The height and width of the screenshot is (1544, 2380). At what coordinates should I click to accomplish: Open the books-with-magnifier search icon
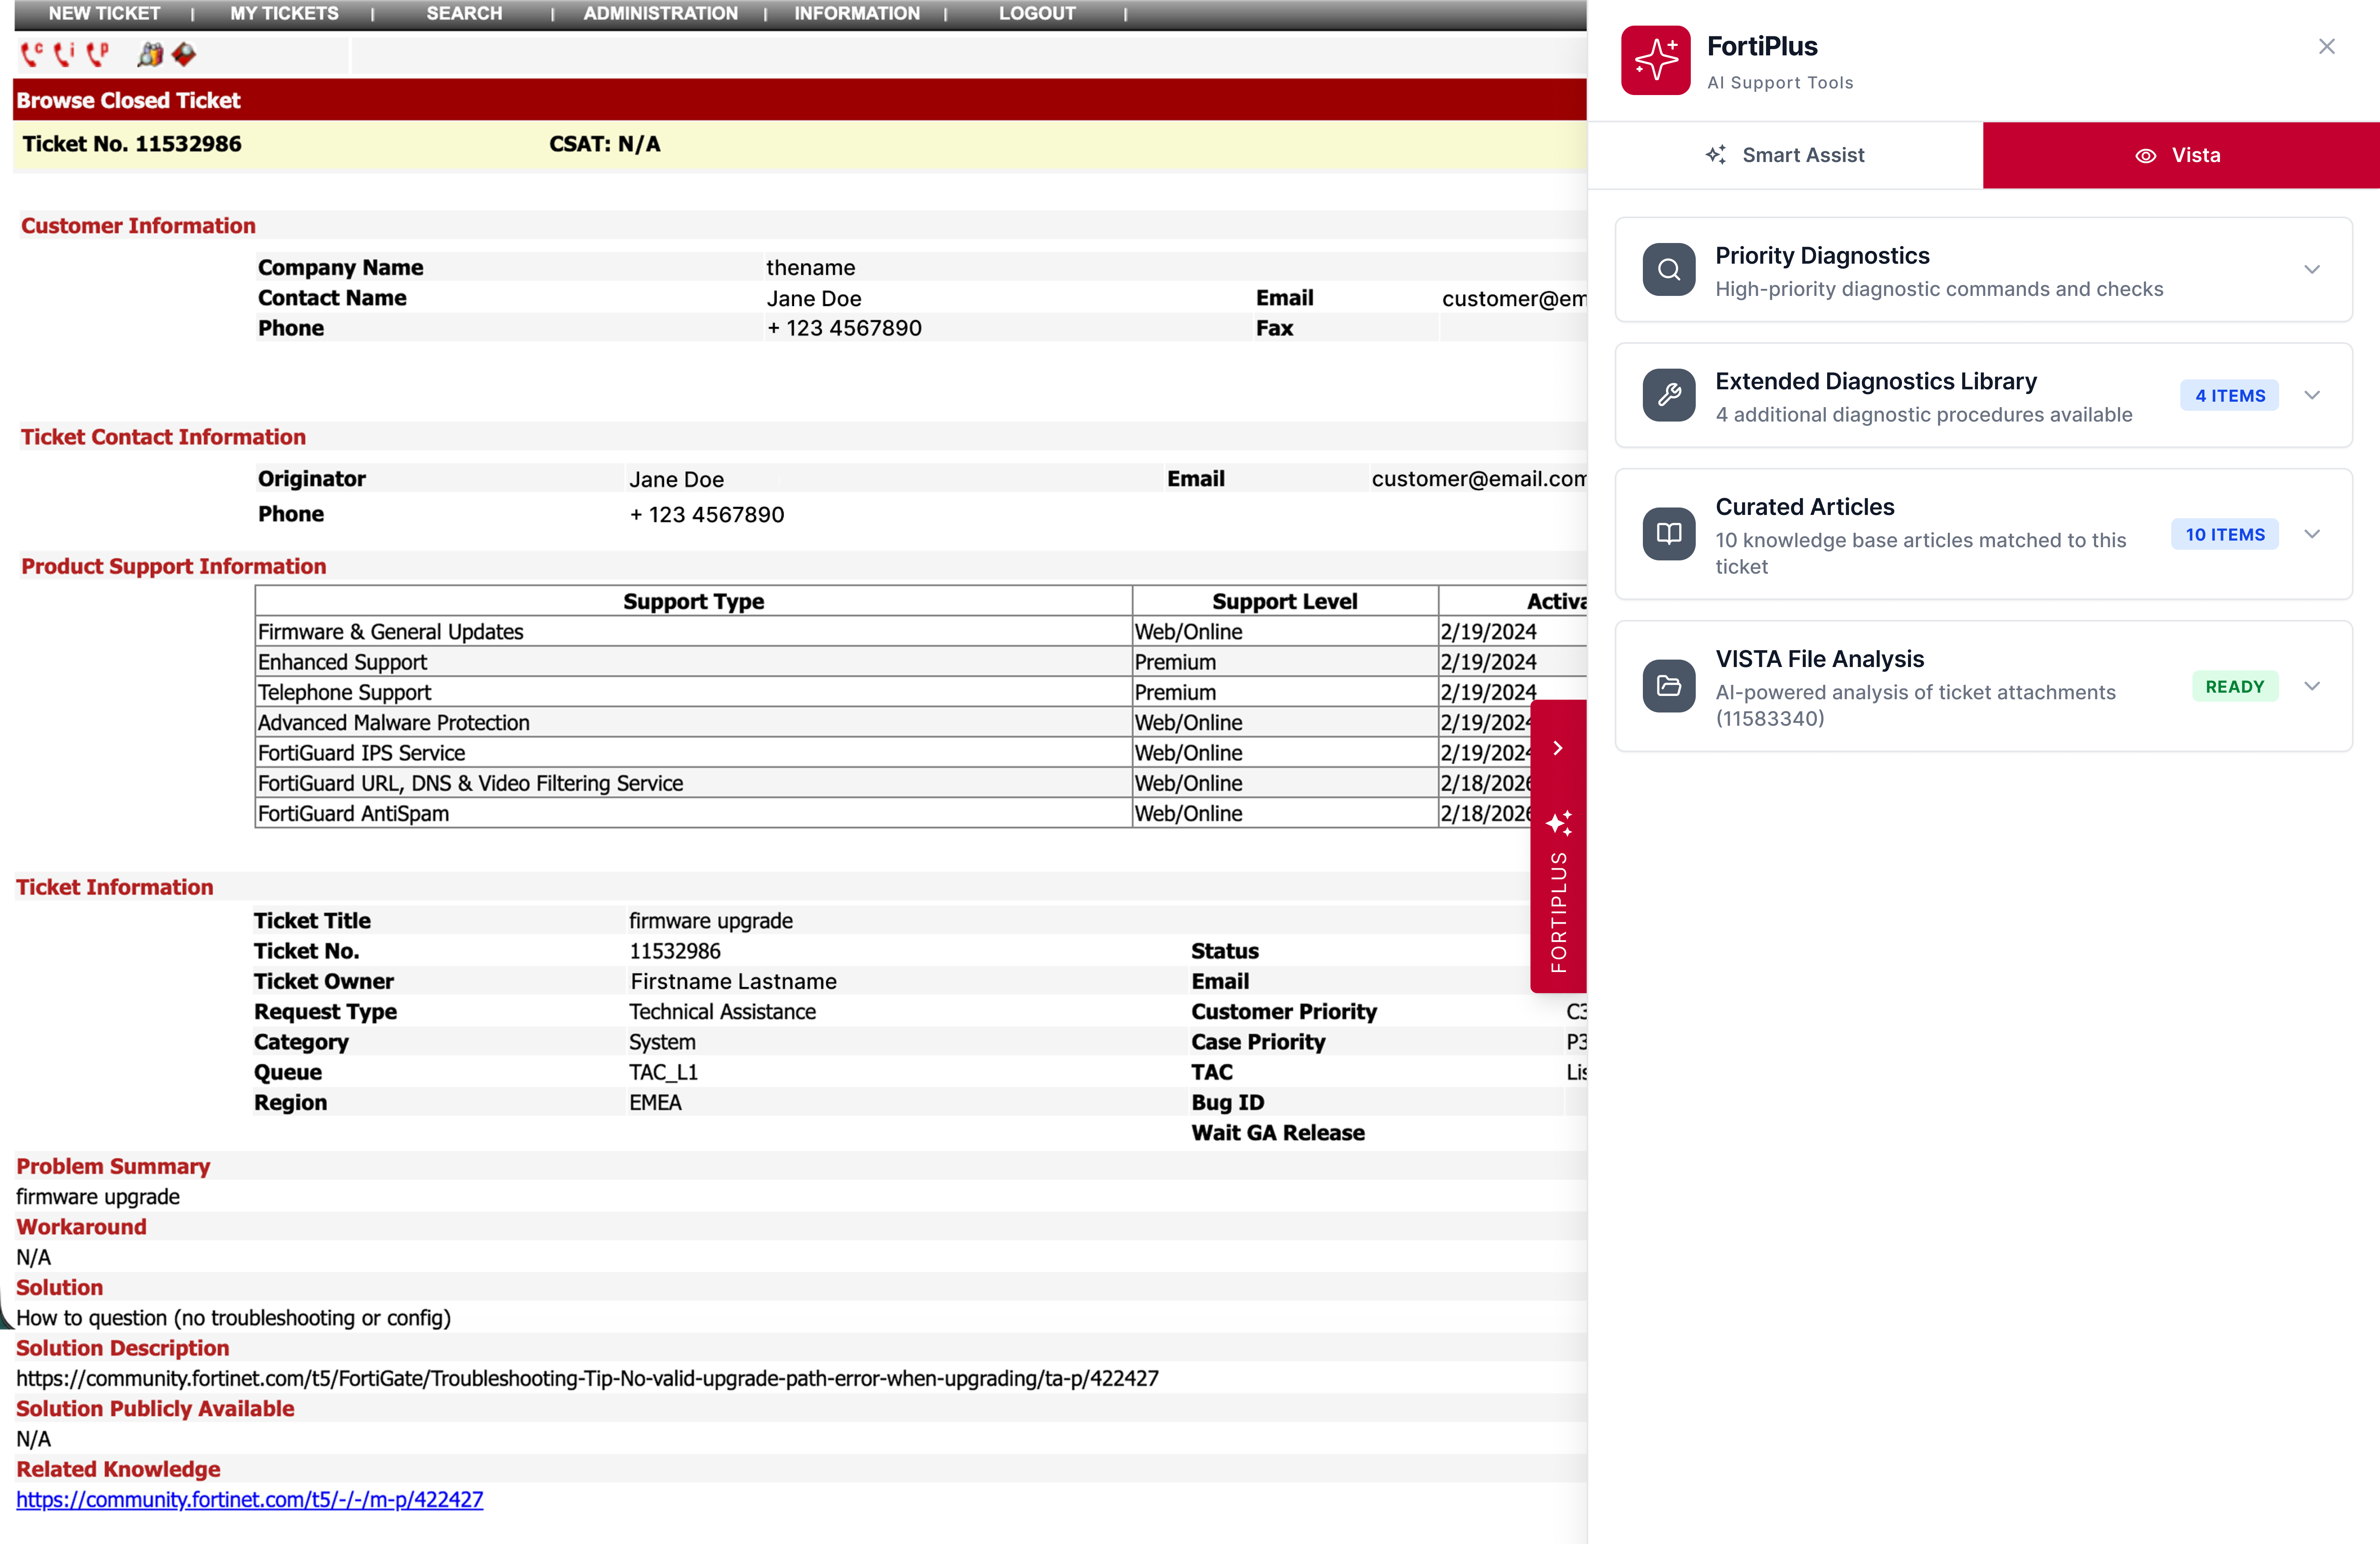tap(150, 54)
